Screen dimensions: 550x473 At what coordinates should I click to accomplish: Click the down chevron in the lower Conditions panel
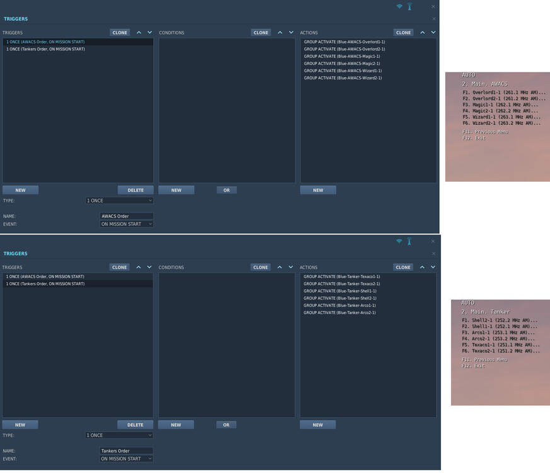click(x=291, y=267)
